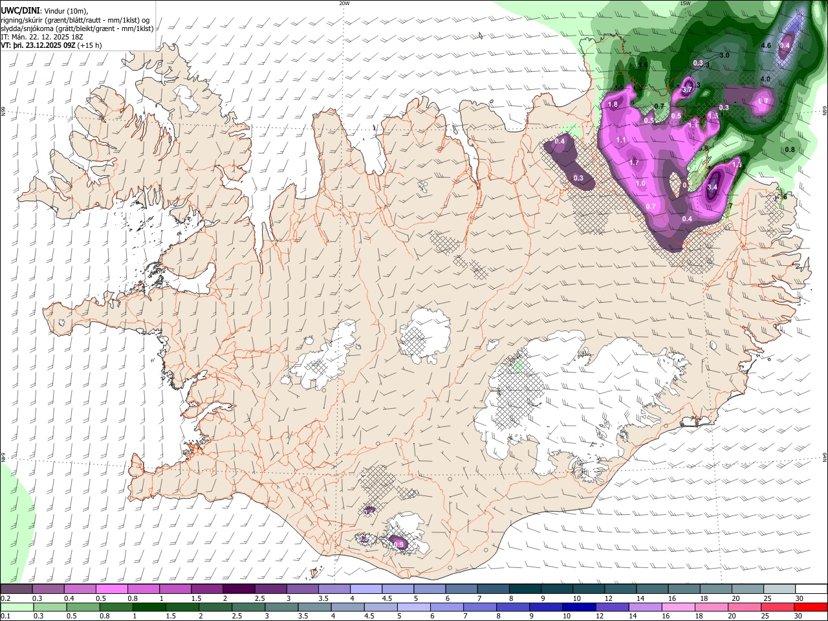Select the light violet 14–16 rain legend swatch
The height and width of the screenshot is (621, 828).
(646, 607)
